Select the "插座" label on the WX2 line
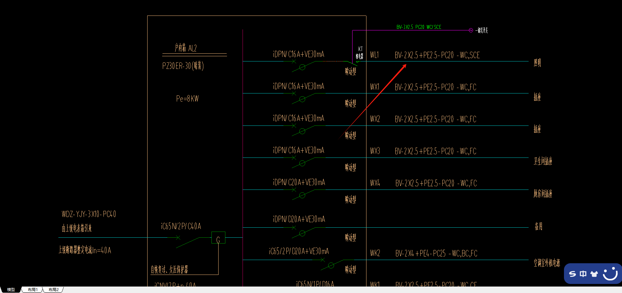This screenshot has width=622, height=293. pos(537,129)
